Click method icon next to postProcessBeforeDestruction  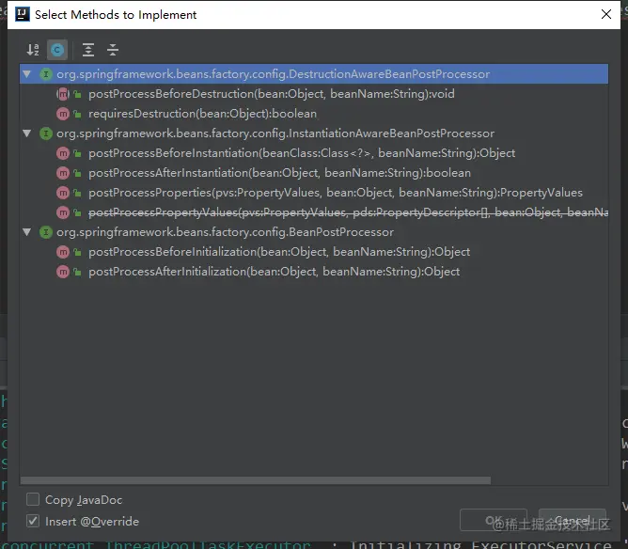coord(63,94)
